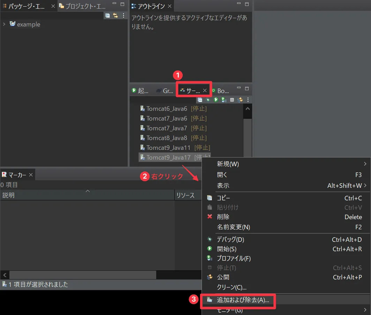Viewport: 371px width, 315px height.
Task: Switch to the 起動 (launch) tab
Action: point(140,91)
